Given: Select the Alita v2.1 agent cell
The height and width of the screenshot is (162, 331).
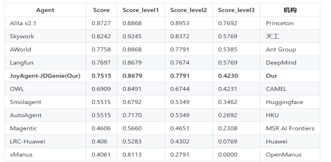Looking at the screenshot, I should pyautogui.click(x=45, y=23).
